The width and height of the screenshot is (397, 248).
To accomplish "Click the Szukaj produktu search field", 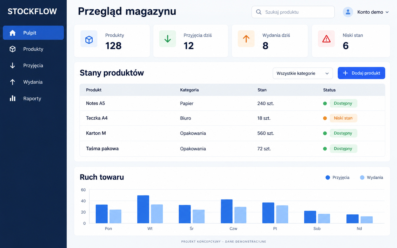I will coord(293,12).
